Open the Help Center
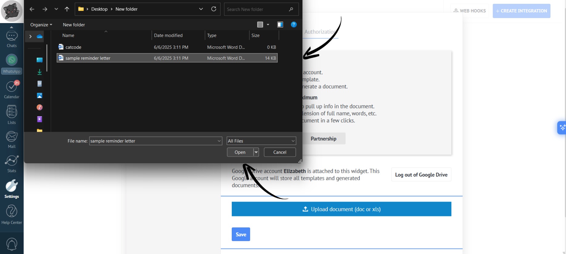Image resolution: width=566 pixels, height=254 pixels. pyautogui.click(x=12, y=214)
